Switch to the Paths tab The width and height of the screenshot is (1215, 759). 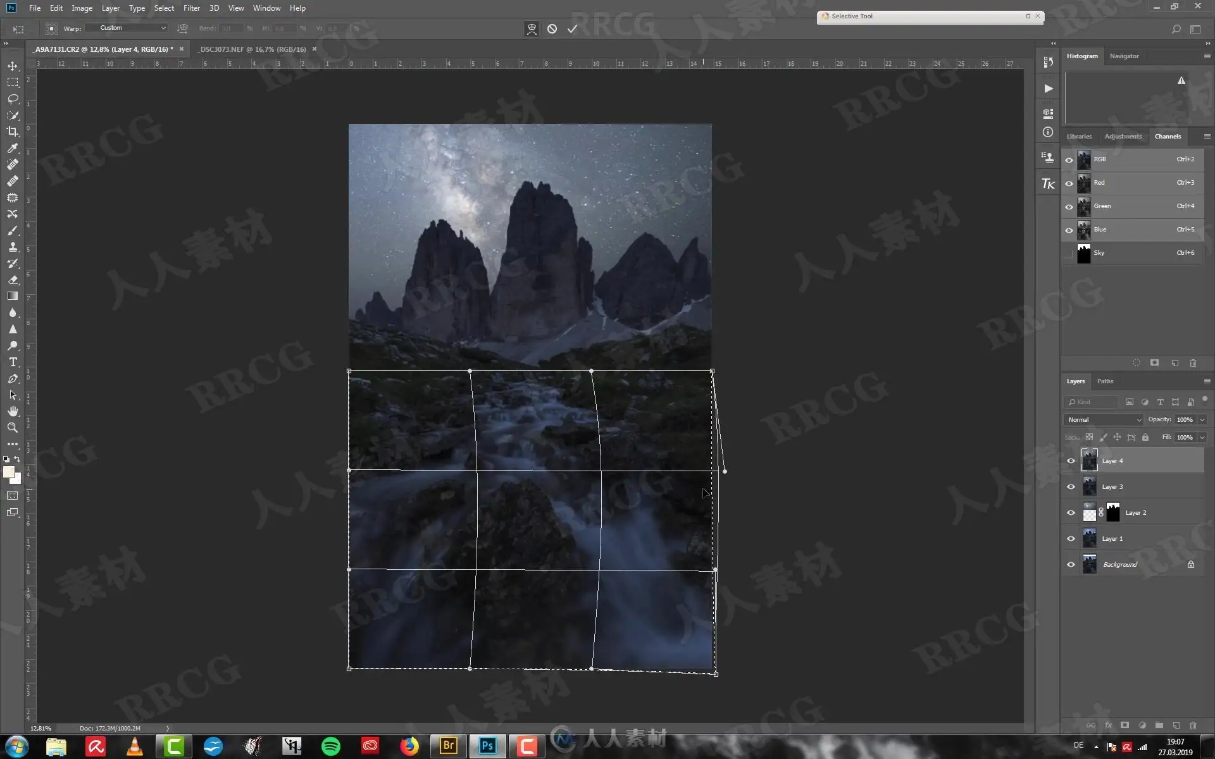pyautogui.click(x=1105, y=381)
